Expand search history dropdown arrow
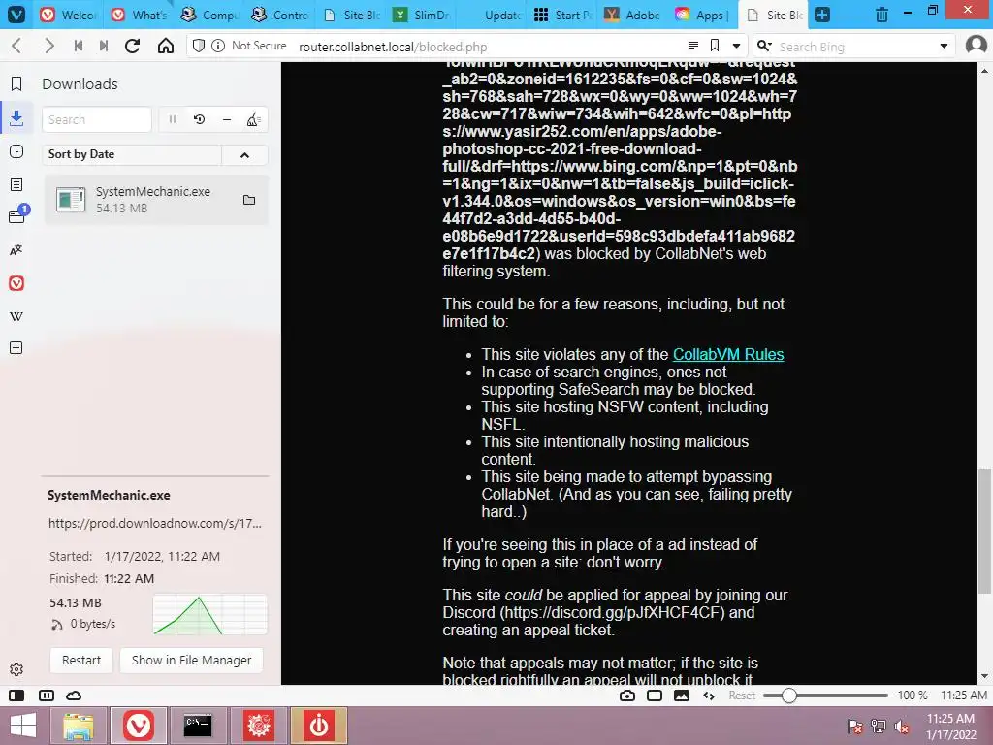The image size is (993, 745). [x=944, y=46]
